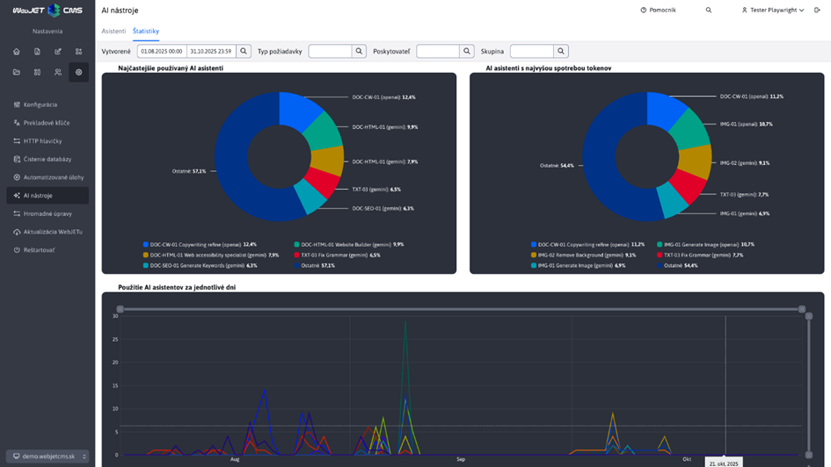Toggle DOC-SEO-01 Generate Keywords legend item
Image resolution: width=831 pixels, height=467 pixels.
(x=198, y=265)
